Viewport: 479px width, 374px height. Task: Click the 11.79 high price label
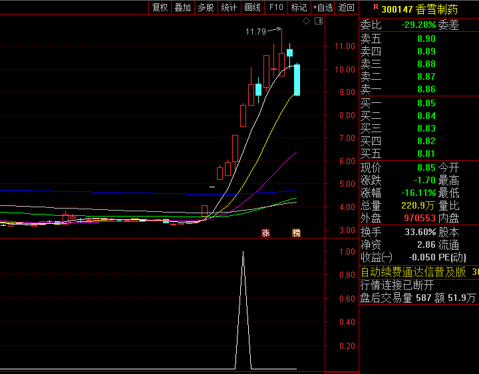[x=255, y=31]
